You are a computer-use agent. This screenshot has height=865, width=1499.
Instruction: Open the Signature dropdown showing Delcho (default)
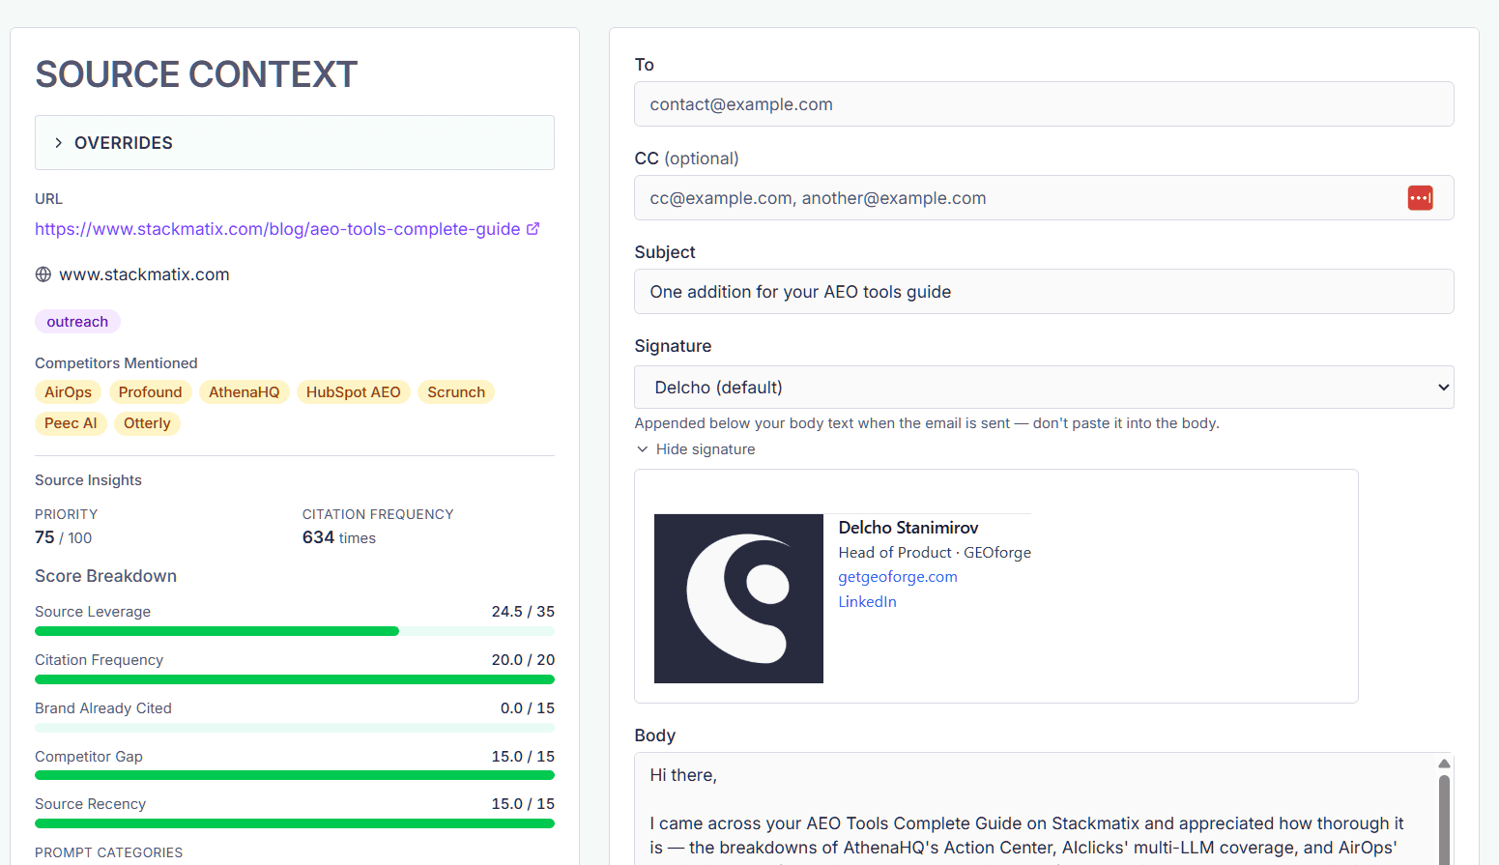[1044, 388]
